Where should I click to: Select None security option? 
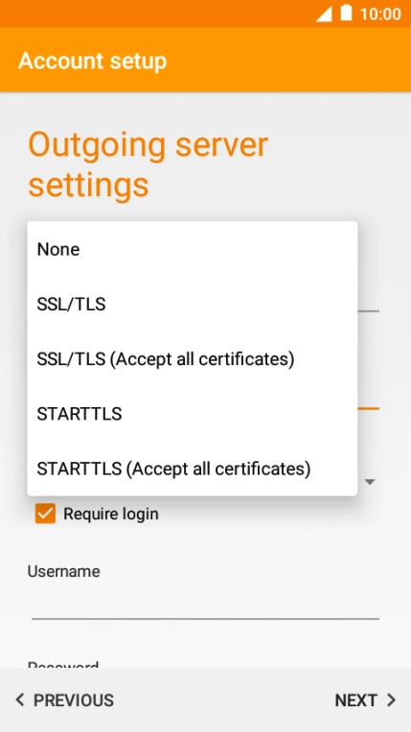coord(193,249)
